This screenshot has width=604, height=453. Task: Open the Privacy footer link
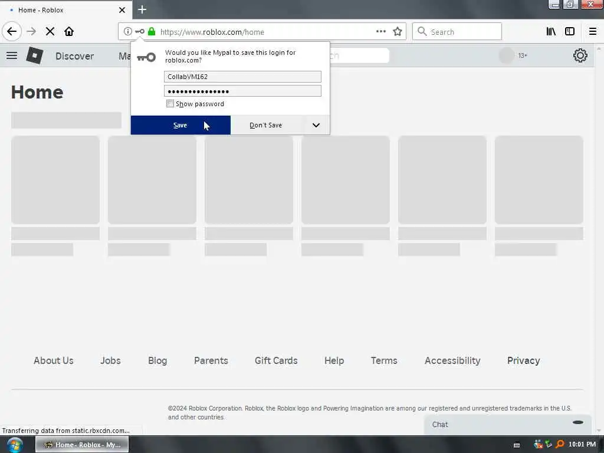click(524, 360)
